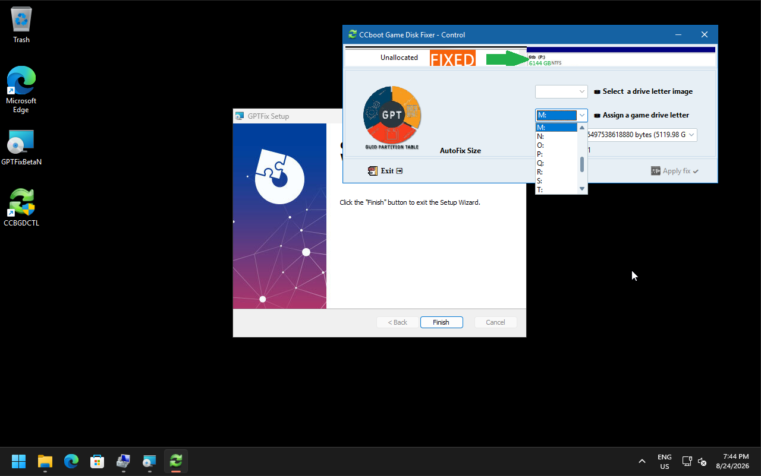
Task: Launch Microsoft Edge from the taskbar
Action: tap(71, 461)
